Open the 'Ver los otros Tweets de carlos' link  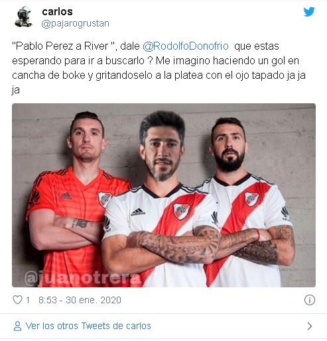88,326
